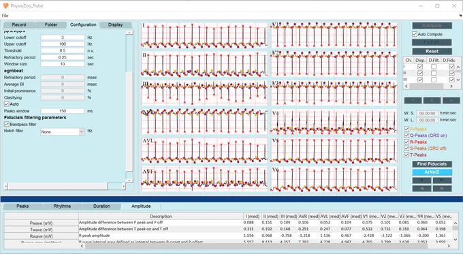Click the Compute button

click(432, 26)
